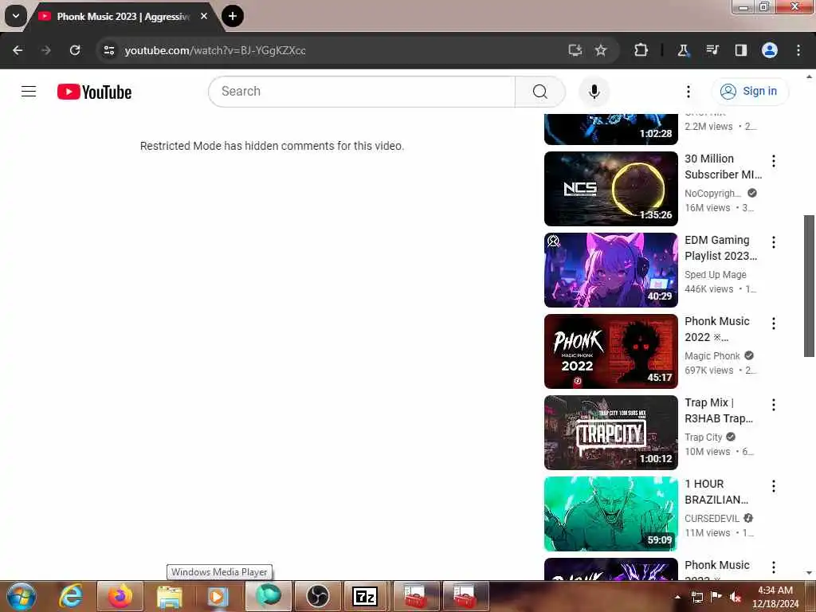
Task: Open the browser extensions puzzle icon
Action: [641, 50]
